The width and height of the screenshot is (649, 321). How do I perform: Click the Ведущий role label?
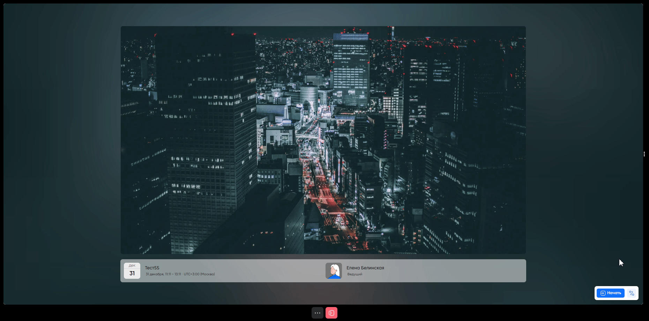coord(355,274)
